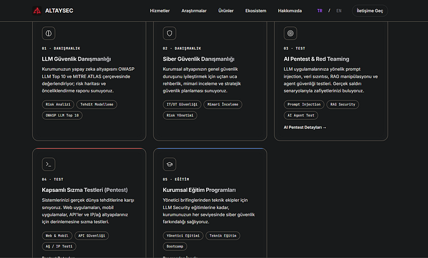The width and height of the screenshot is (428, 258).
Task: Click the AI Agent Test tag
Action: [301, 115]
